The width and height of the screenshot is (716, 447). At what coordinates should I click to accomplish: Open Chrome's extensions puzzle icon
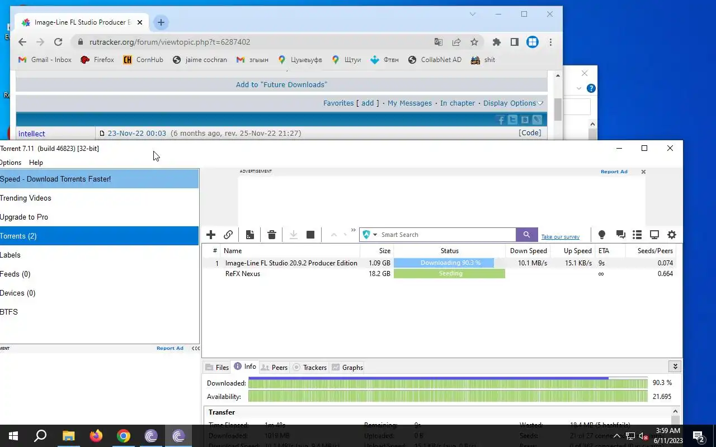tap(497, 42)
